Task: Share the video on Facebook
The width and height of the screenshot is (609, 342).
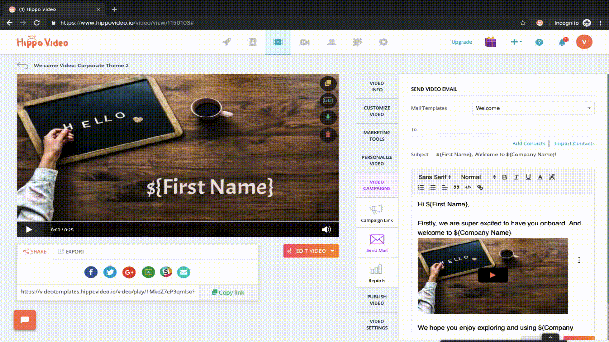Action: [91, 272]
